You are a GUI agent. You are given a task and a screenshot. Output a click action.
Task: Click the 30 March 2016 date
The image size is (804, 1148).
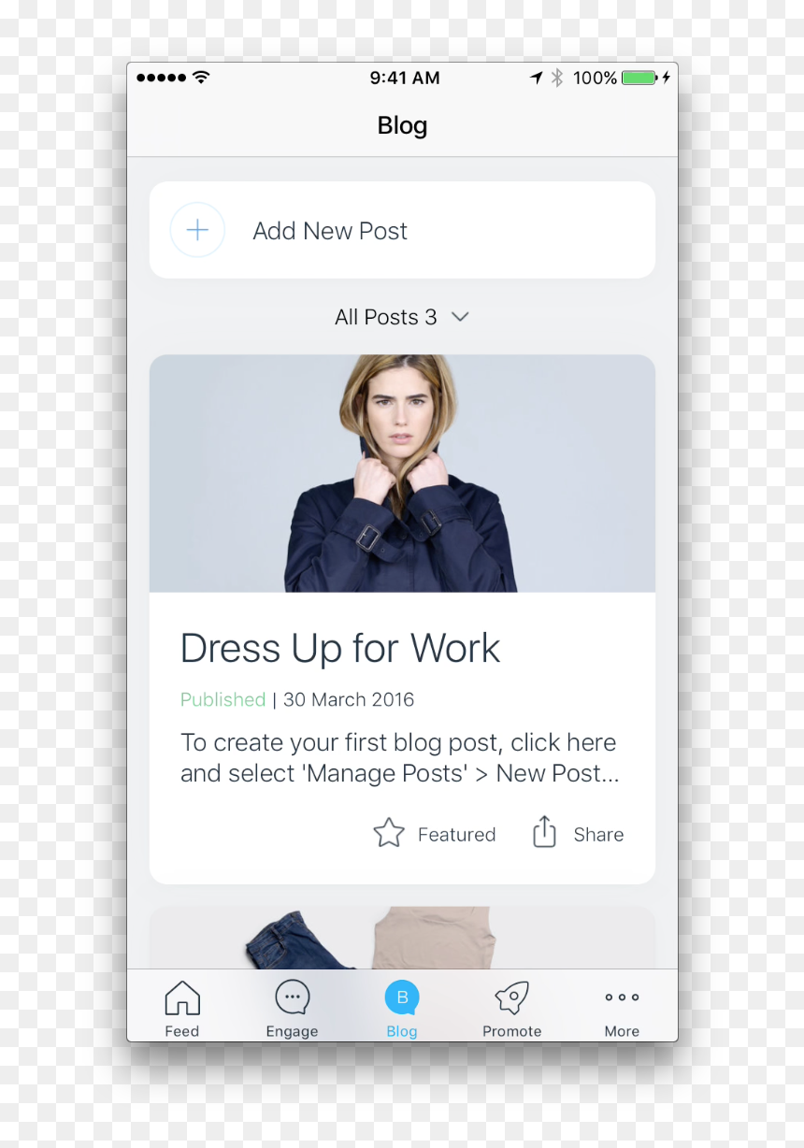[349, 699]
